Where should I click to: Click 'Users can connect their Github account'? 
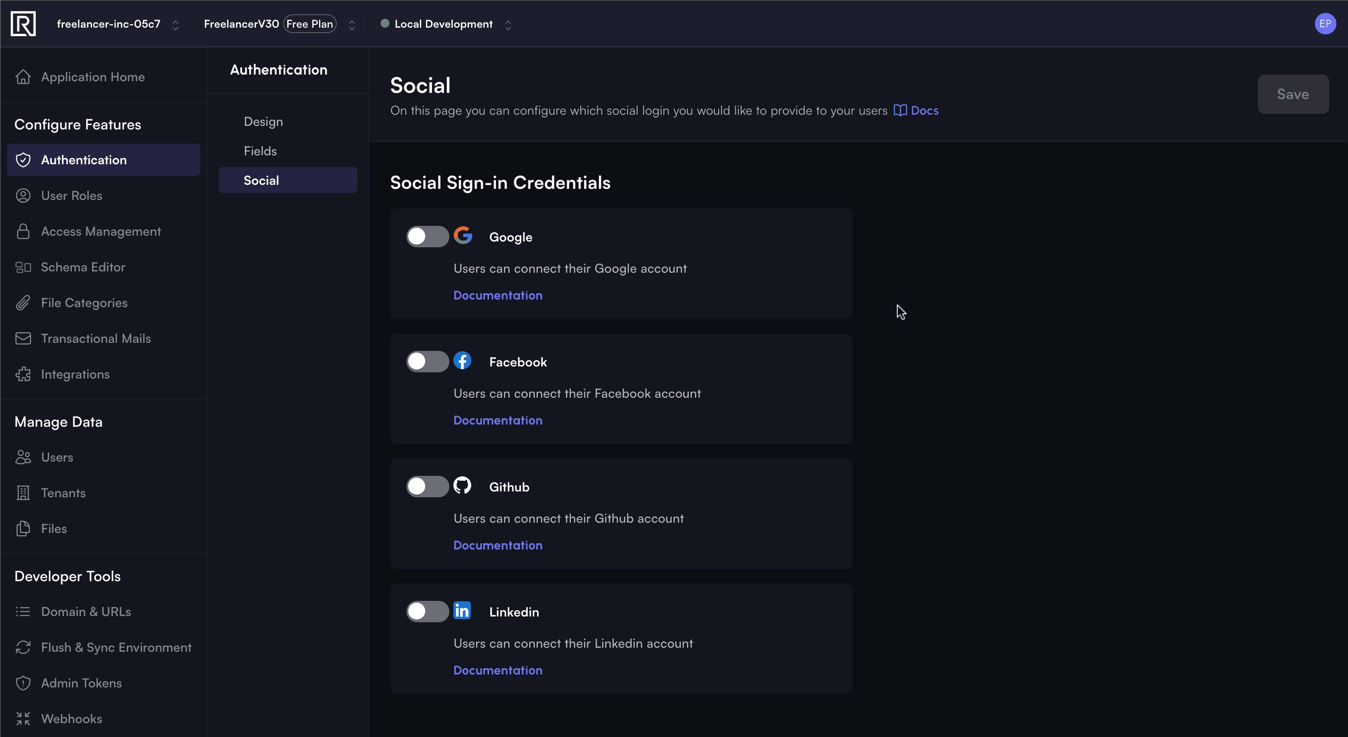[x=568, y=518]
